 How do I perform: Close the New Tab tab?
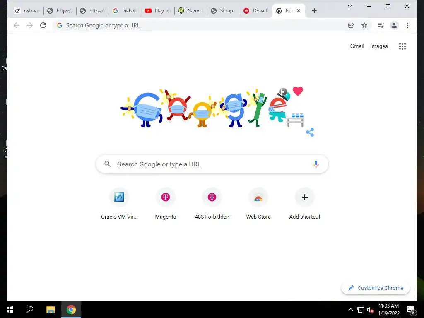(299, 11)
